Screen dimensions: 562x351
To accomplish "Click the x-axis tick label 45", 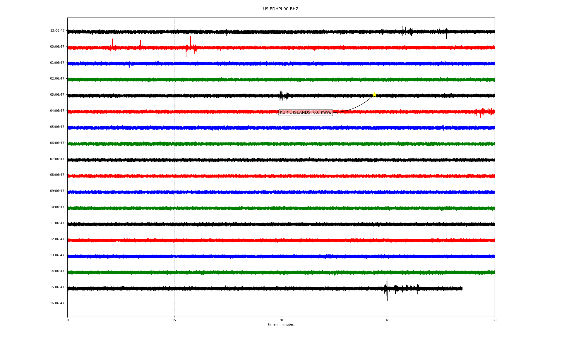I will (x=388, y=320).
